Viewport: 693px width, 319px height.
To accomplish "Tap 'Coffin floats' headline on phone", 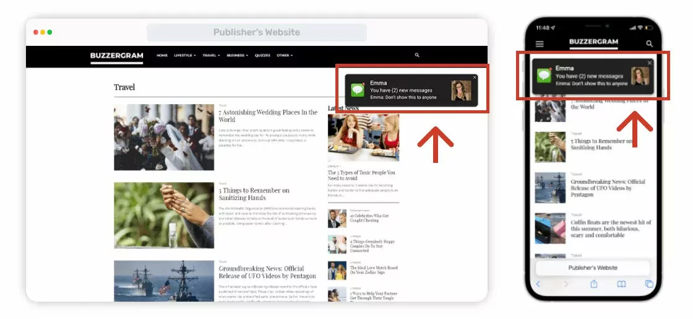I will [x=611, y=229].
